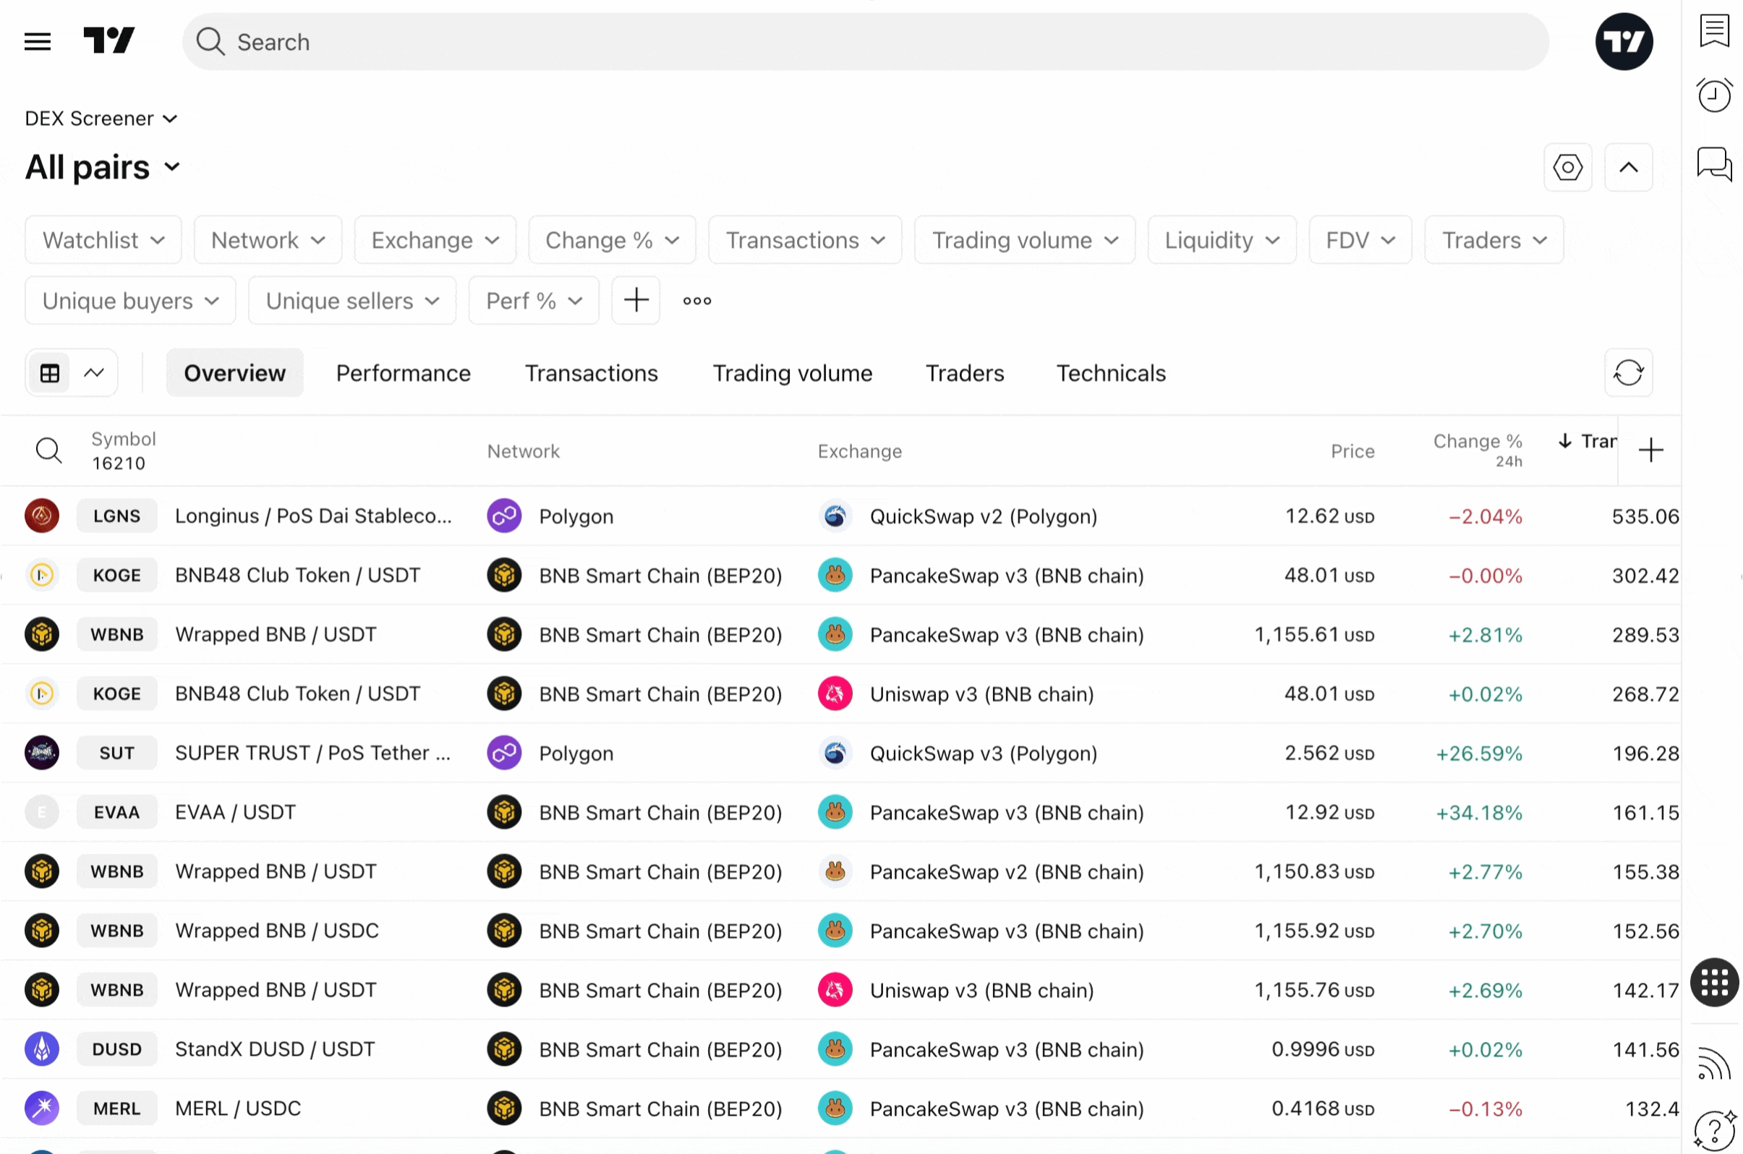Viewport: 1743px width, 1154px height.
Task: Click the top Search field
Action: [865, 42]
